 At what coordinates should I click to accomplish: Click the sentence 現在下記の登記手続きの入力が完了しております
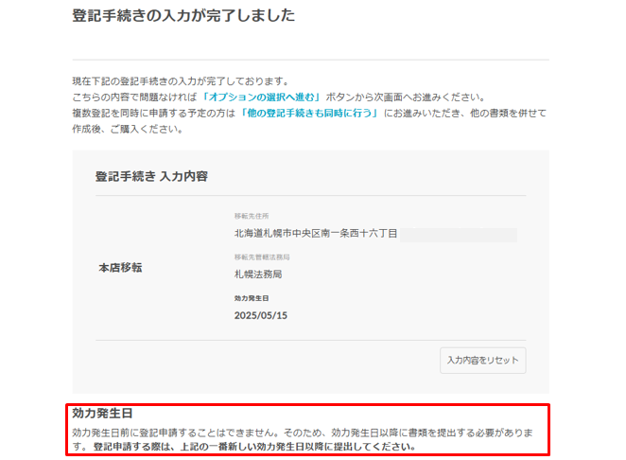180,81
